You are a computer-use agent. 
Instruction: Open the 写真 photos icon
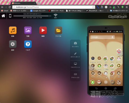pos(28,30)
